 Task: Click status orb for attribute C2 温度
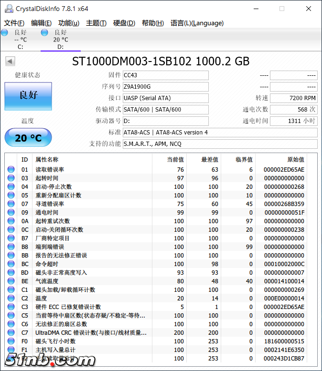(x=11, y=298)
